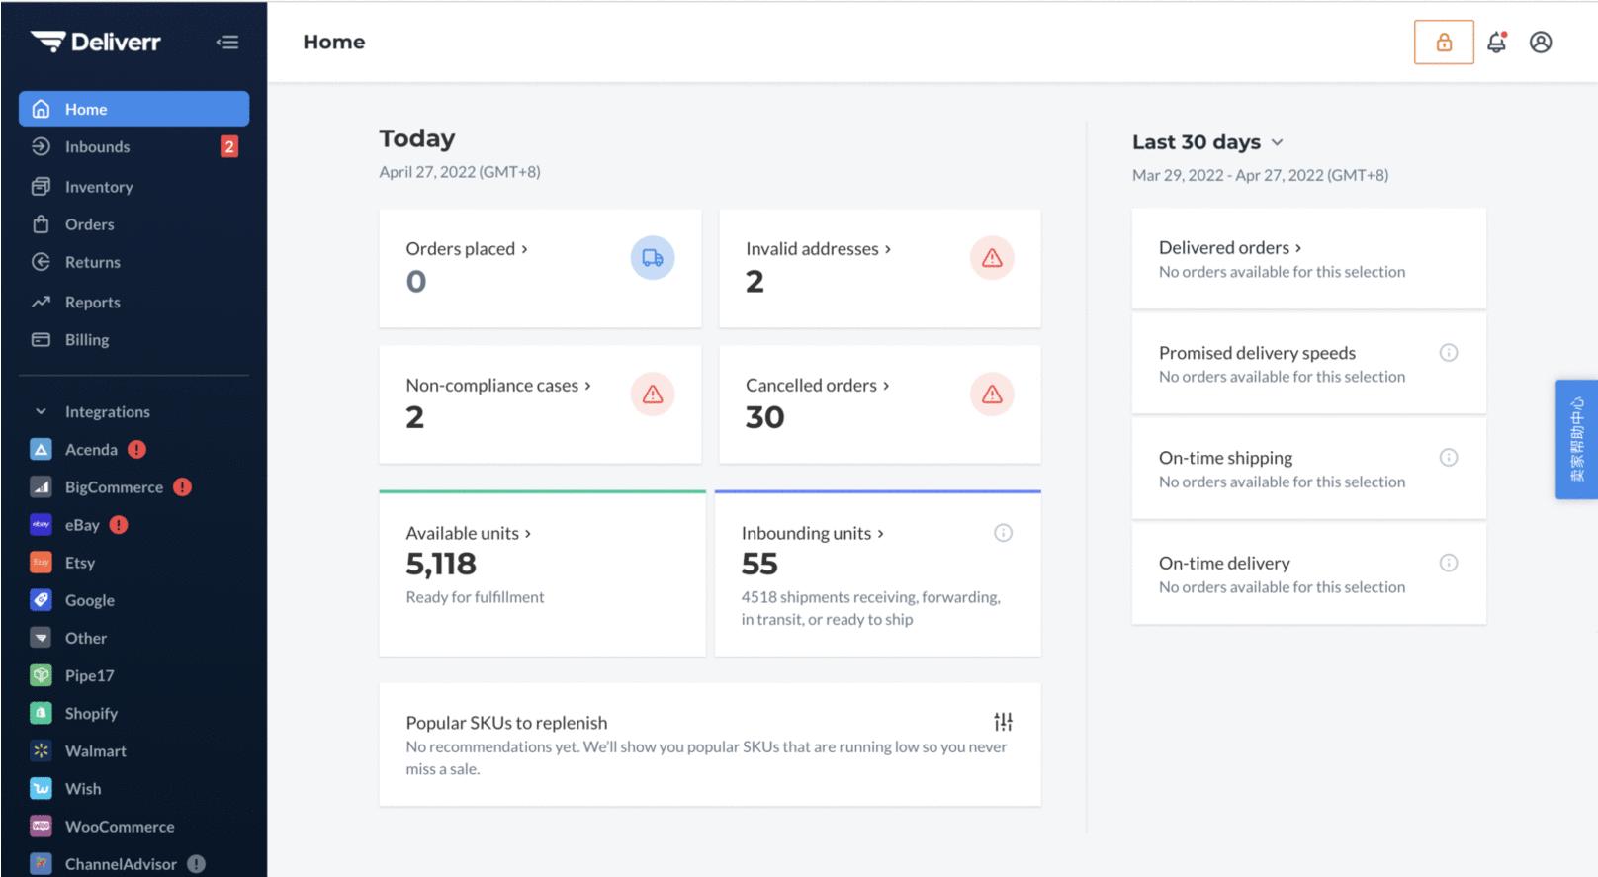Go to the Inbounds page
The height and width of the screenshot is (877, 1598).
point(97,147)
